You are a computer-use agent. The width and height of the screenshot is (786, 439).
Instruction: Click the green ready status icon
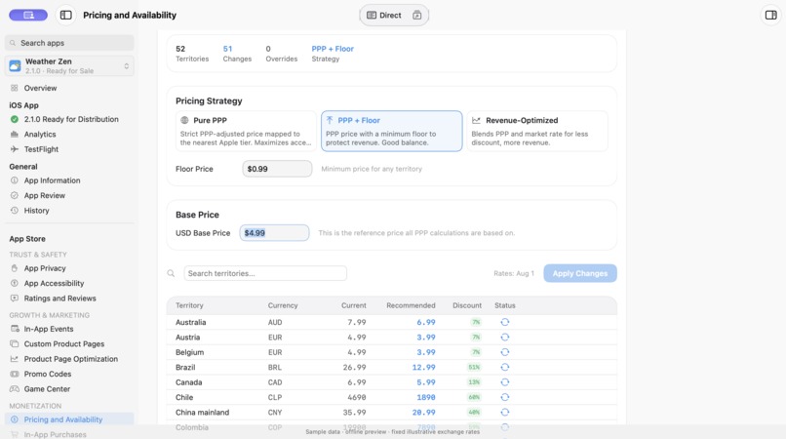14,119
